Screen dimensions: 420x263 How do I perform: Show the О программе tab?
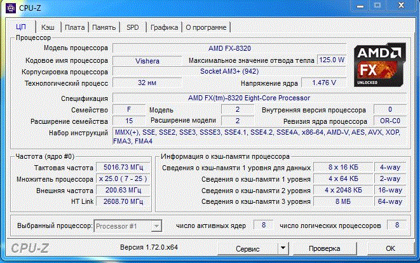pyautogui.click(x=206, y=27)
